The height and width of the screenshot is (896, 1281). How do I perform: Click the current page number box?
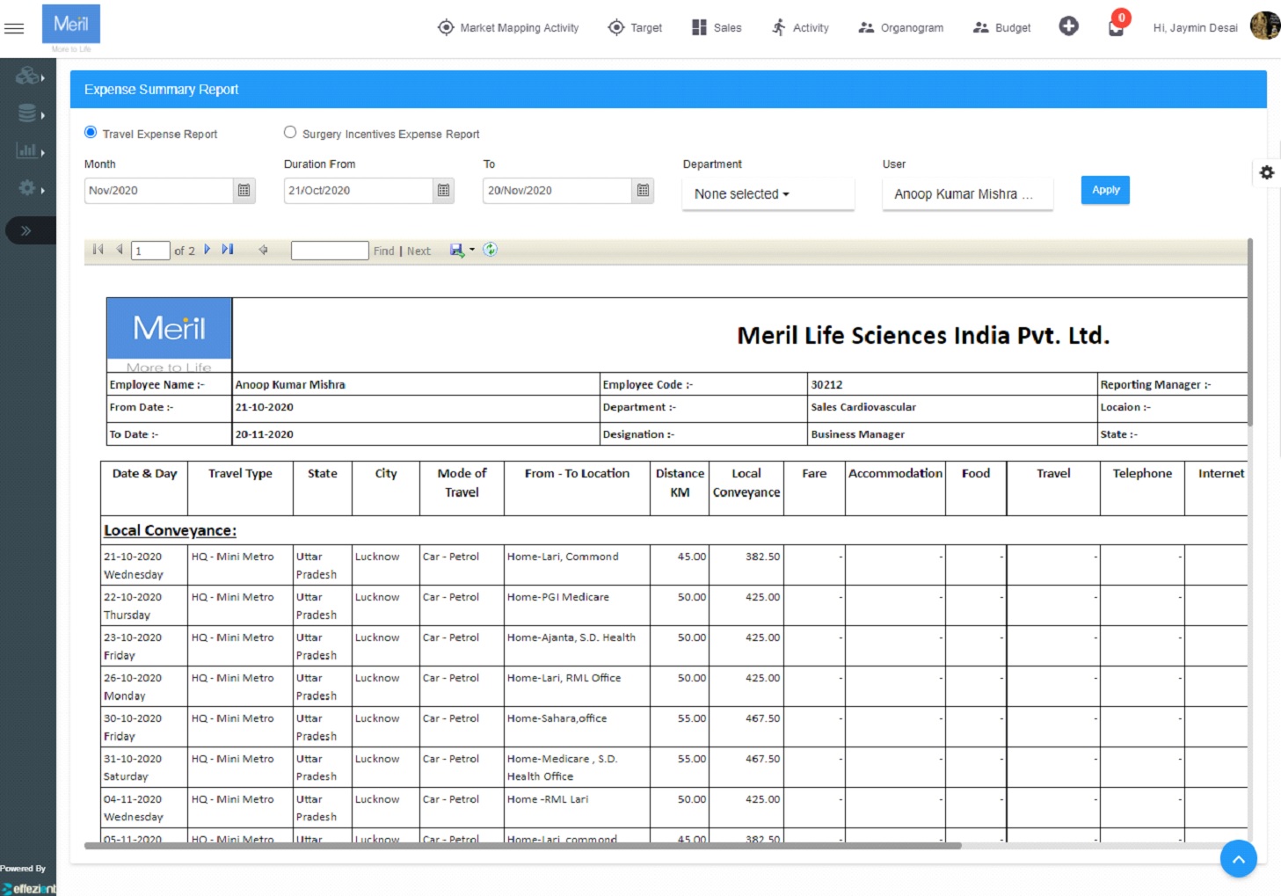pyautogui.click(x=150, y=251)
